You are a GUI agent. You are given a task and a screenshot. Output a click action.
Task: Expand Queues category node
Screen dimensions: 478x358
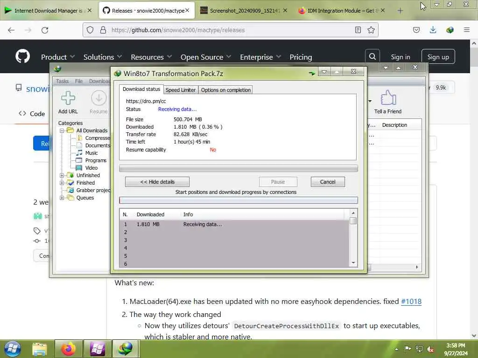pyautogui.click(x=62, y=198)
